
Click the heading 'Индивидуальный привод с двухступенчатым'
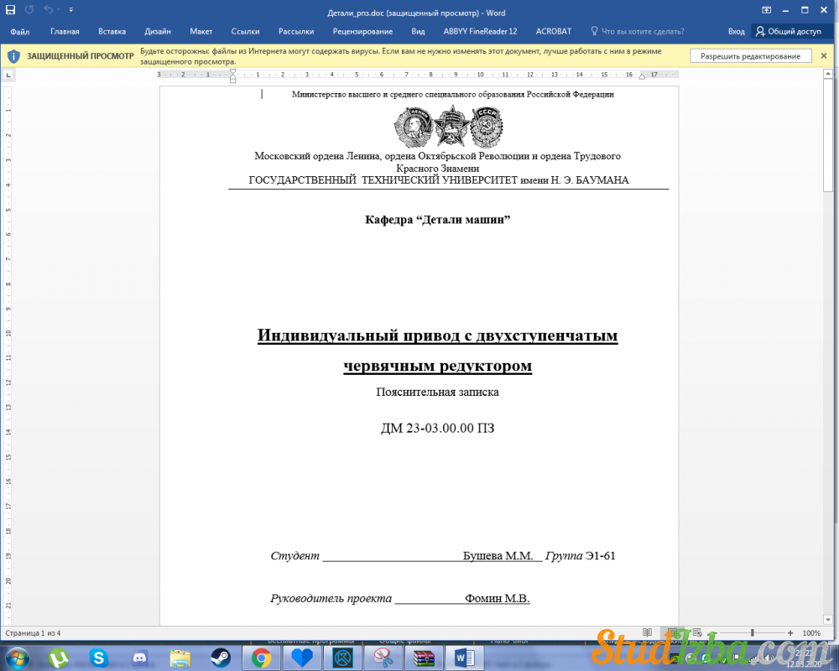pyautogui.click(x=437, y=335)
